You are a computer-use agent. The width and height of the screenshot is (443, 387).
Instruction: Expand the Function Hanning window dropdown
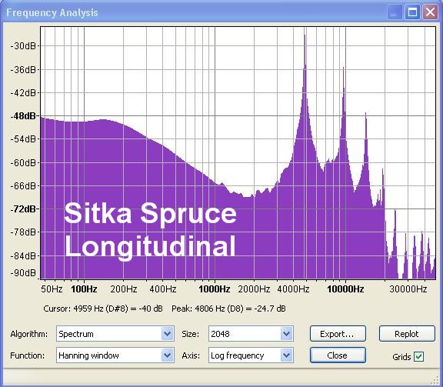[x=167, y=355]
